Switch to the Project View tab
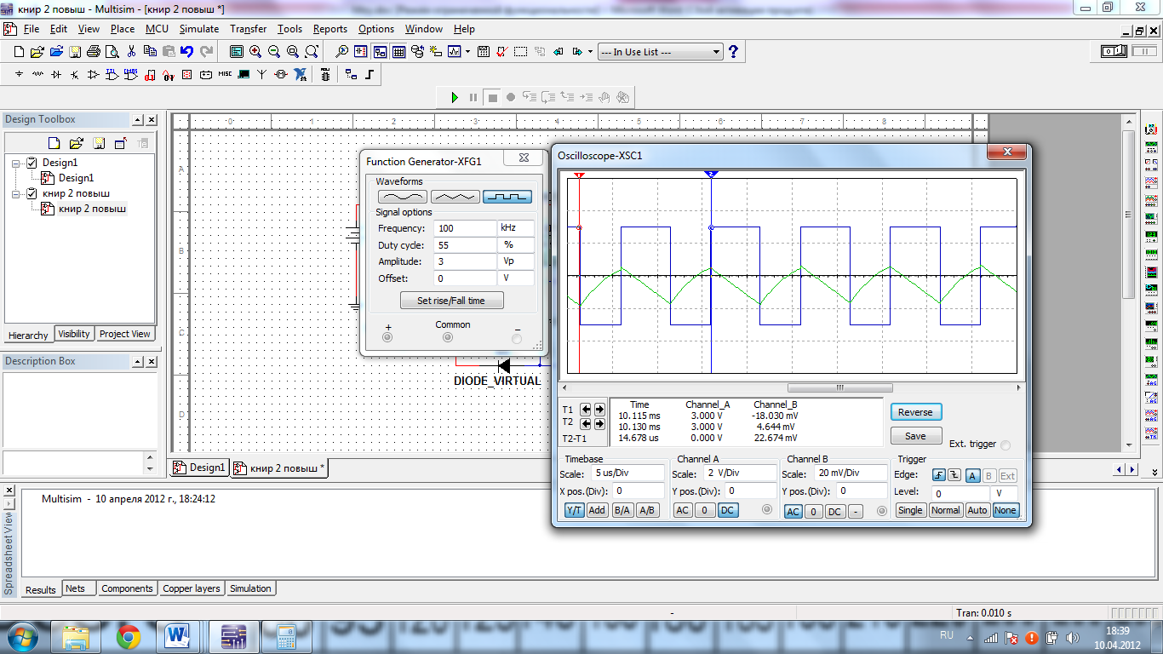 (125, 334)
